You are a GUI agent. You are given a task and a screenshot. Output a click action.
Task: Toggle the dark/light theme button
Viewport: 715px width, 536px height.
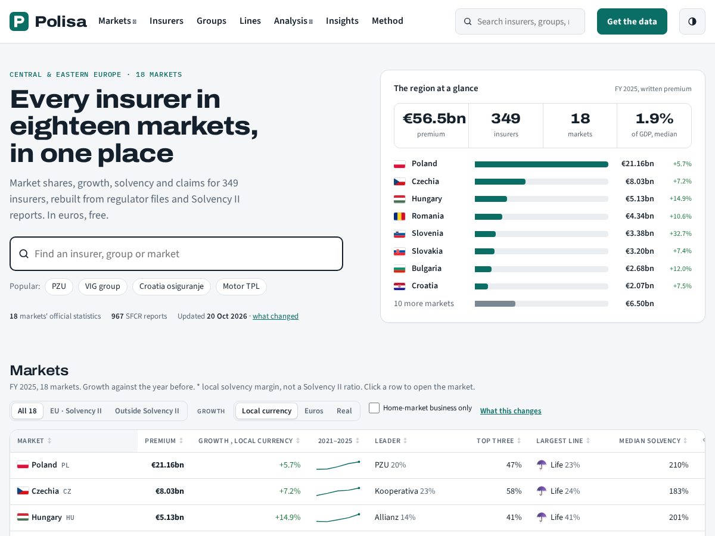(692, 21)
